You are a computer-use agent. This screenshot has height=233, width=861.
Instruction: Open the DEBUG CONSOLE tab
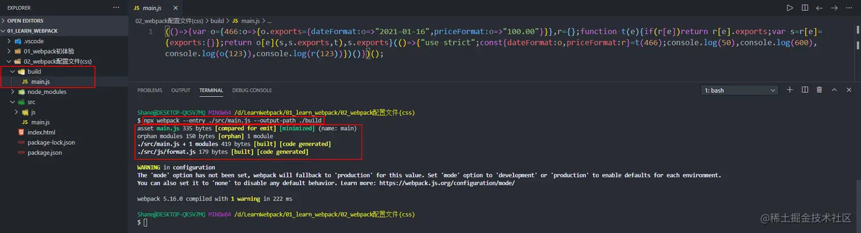[x=252, y=90]
